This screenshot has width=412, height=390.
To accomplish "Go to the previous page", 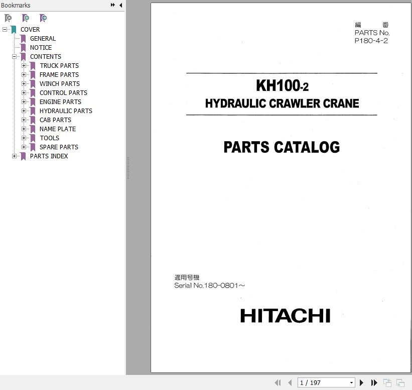I will pos(290,383).
